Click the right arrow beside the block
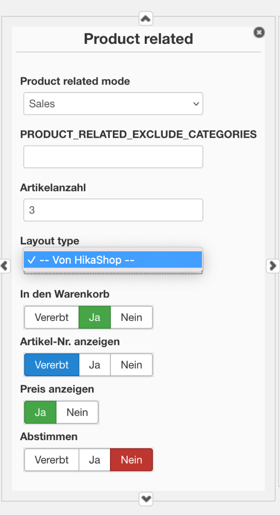Image resolution: width=280 pixels, height=515 pixels. coord(273,266)
